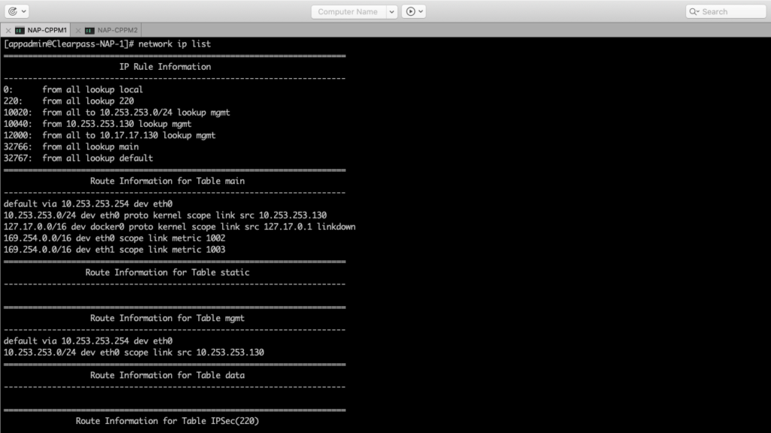Click 'Route Information for Table mgmt' heading
Image resolution: width=771 pixels, height=433 pixels.
tap(167, 318)
